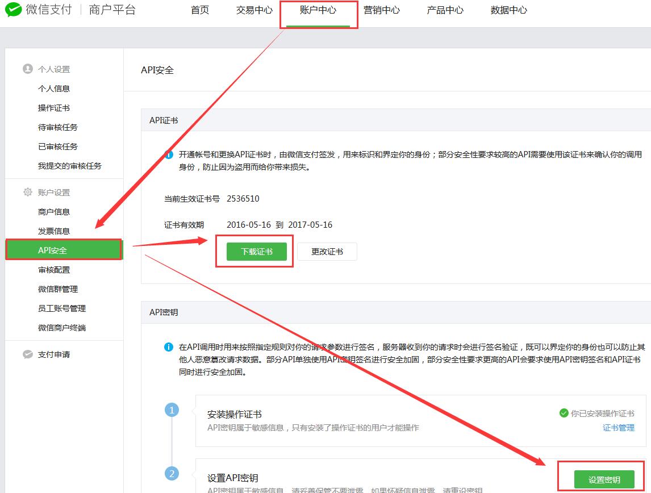
Task: Click the WeChat Pay logo icon
Action: tap(13, 9)
